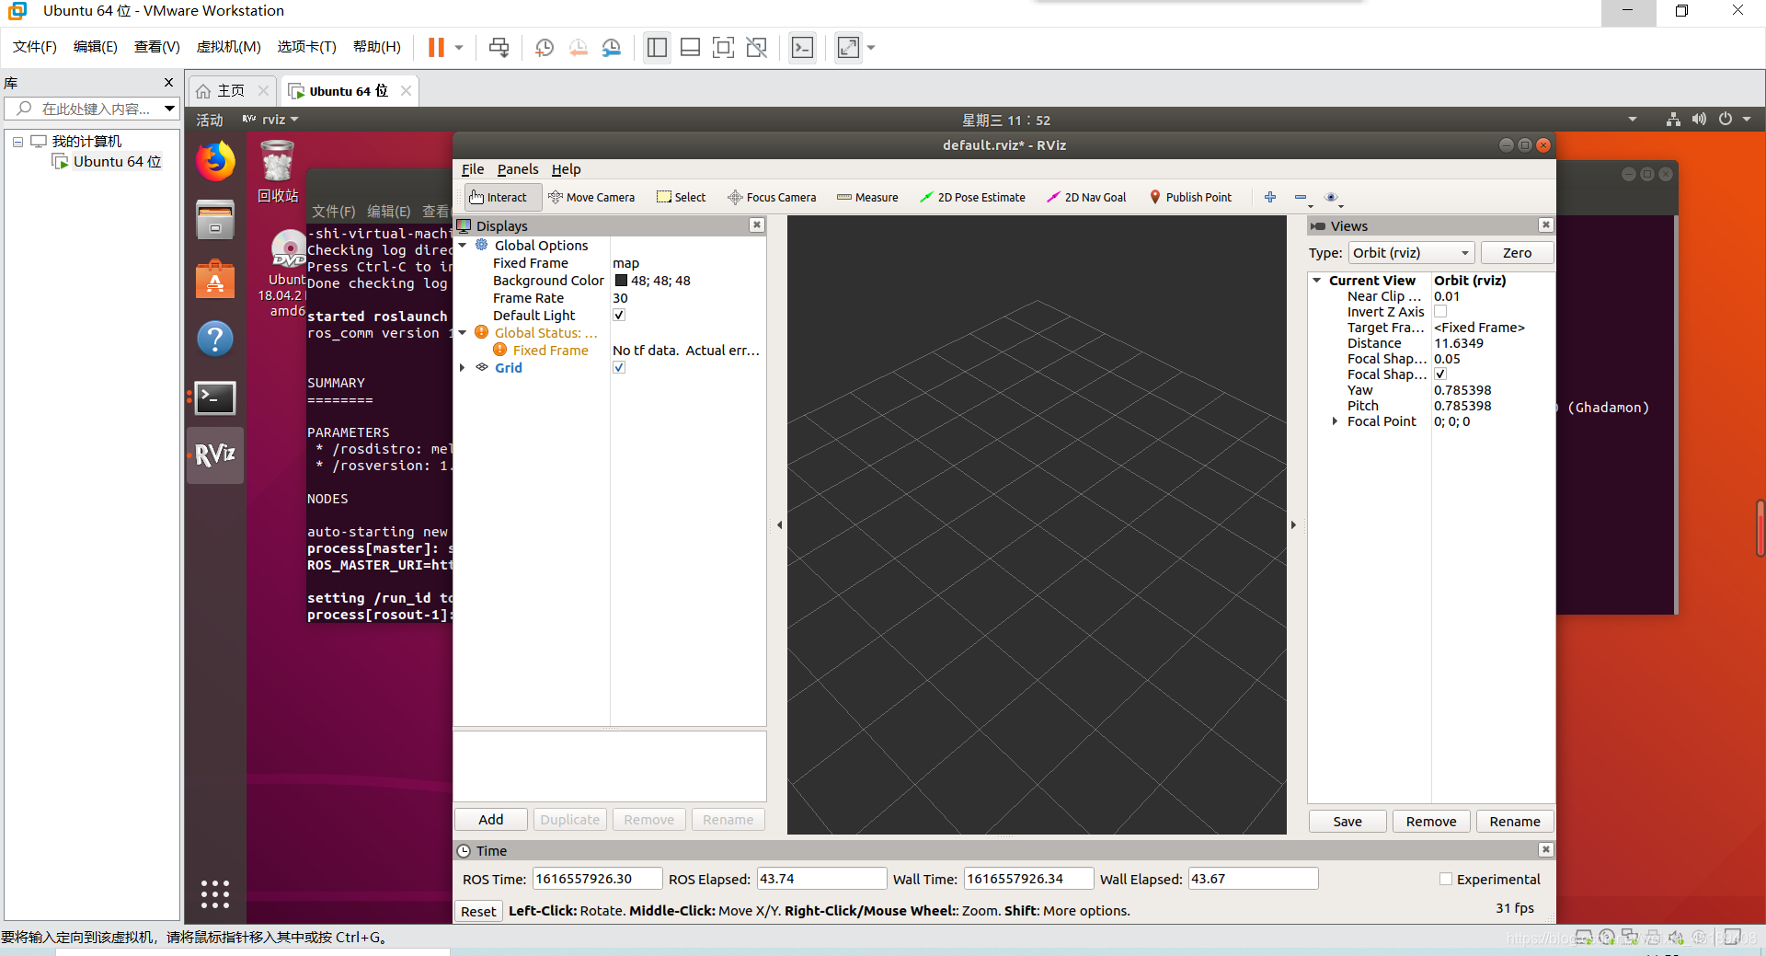Screen dimensions: 1766x956
Task: Click the ROS Elapsed time field
Action: coord(821,879)
